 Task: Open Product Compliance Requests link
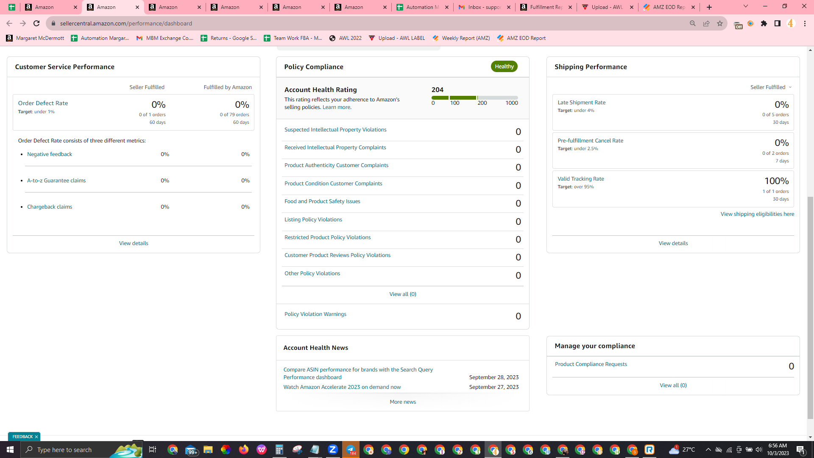591,364
